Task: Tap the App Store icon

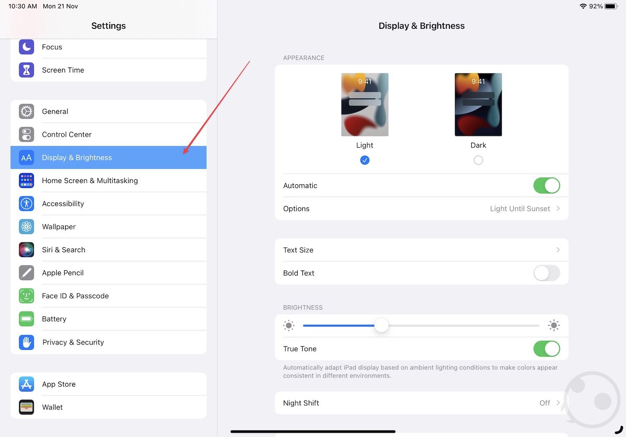Action: tap(26, 384)
